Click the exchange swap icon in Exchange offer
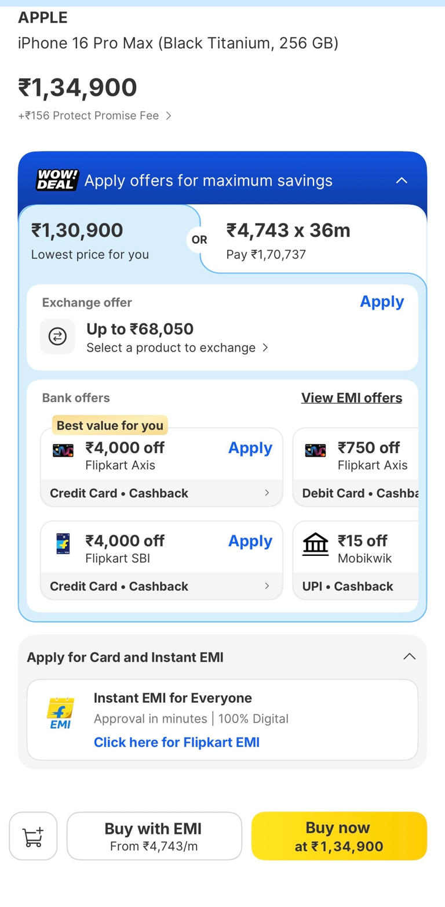445x907 pixels. coord(57,337)
